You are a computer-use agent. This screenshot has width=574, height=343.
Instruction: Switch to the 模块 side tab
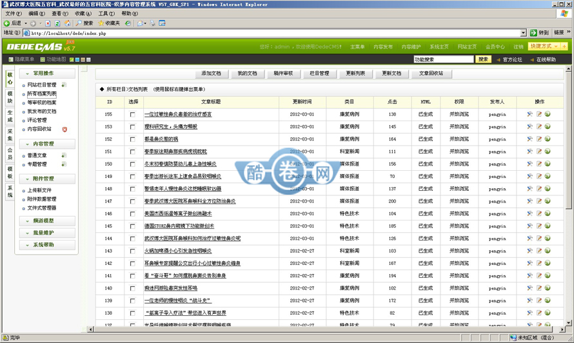tap(10, 97)
